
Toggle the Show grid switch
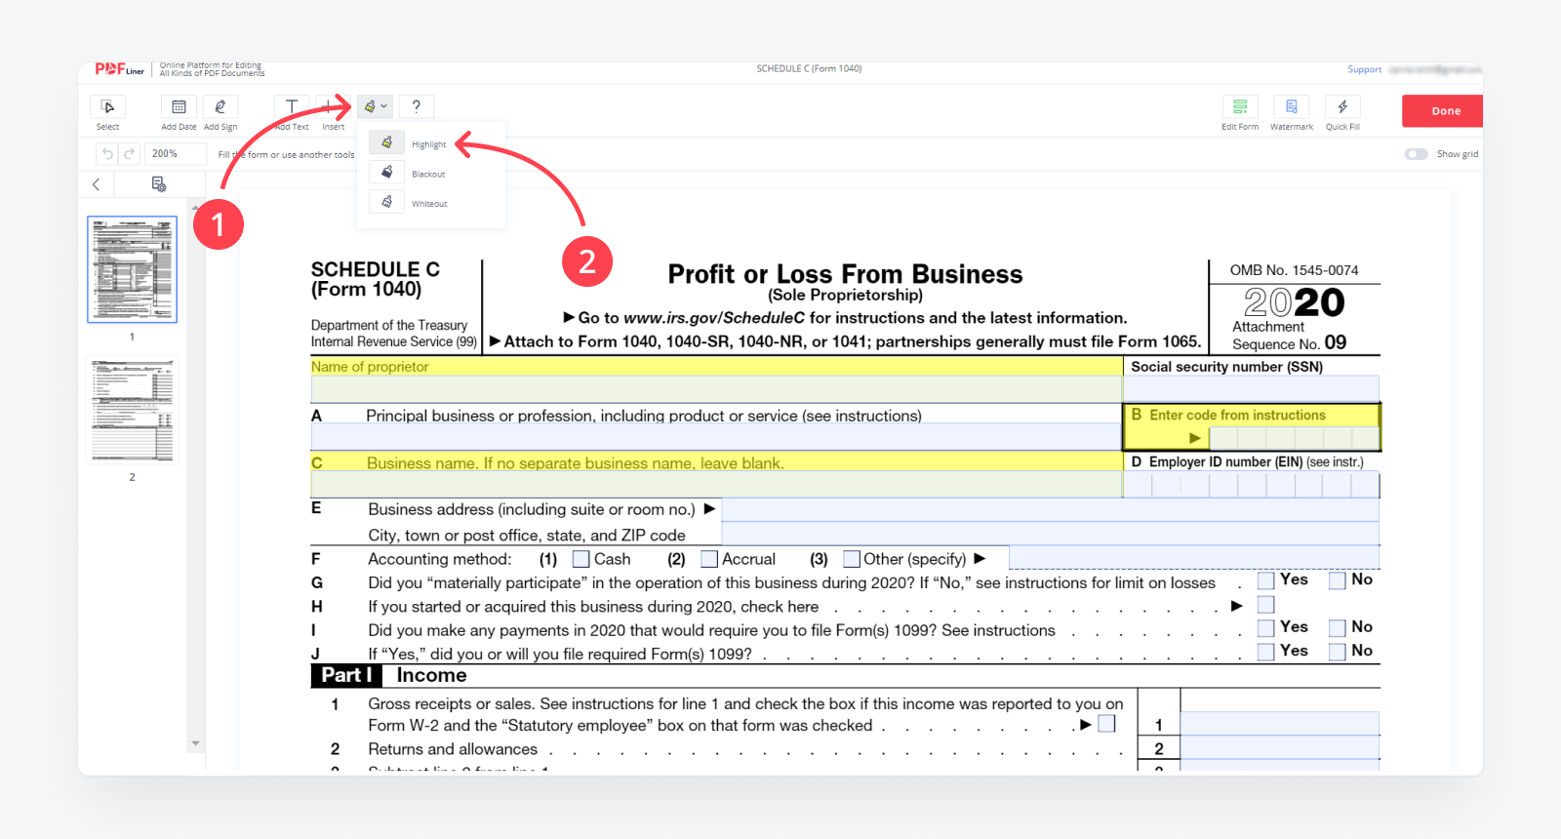1416,154
